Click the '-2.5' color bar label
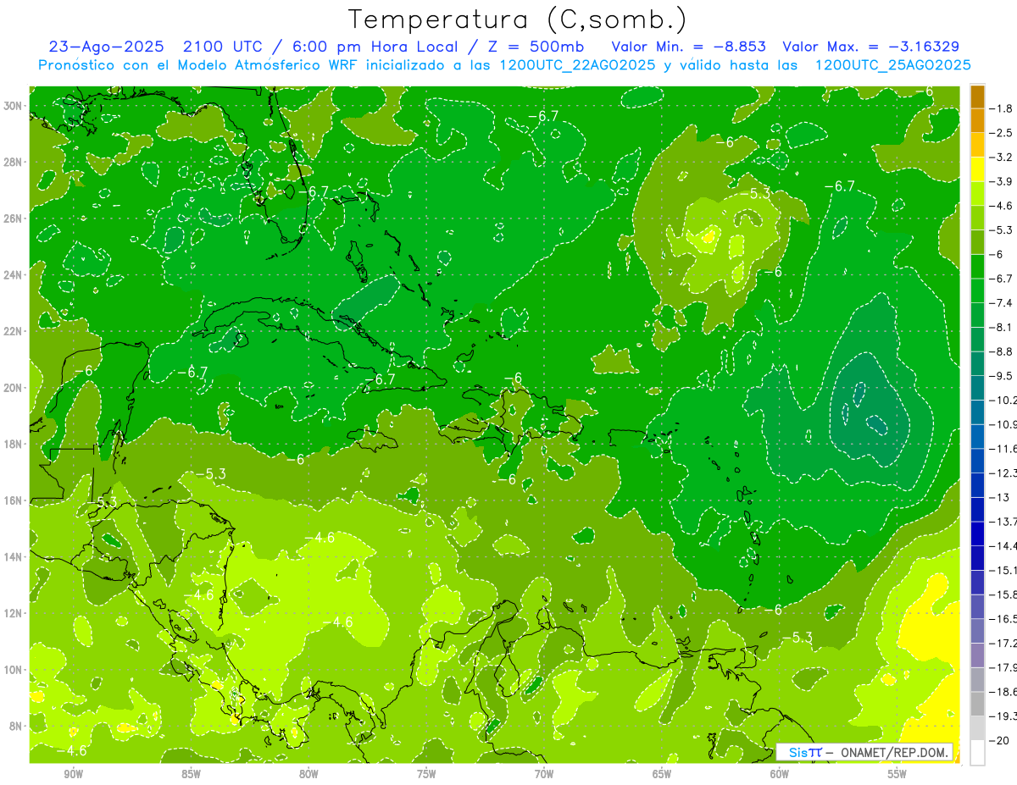The image size is (1017, 785). coord(1002,133)
